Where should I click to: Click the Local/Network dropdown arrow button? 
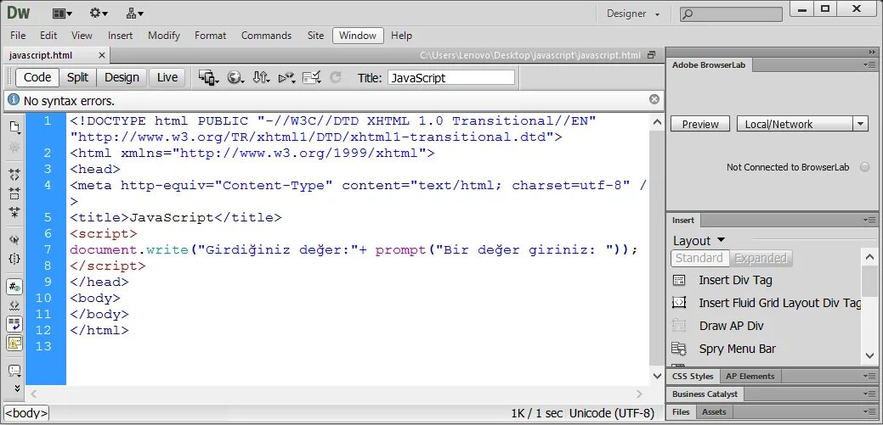[860, 124]
